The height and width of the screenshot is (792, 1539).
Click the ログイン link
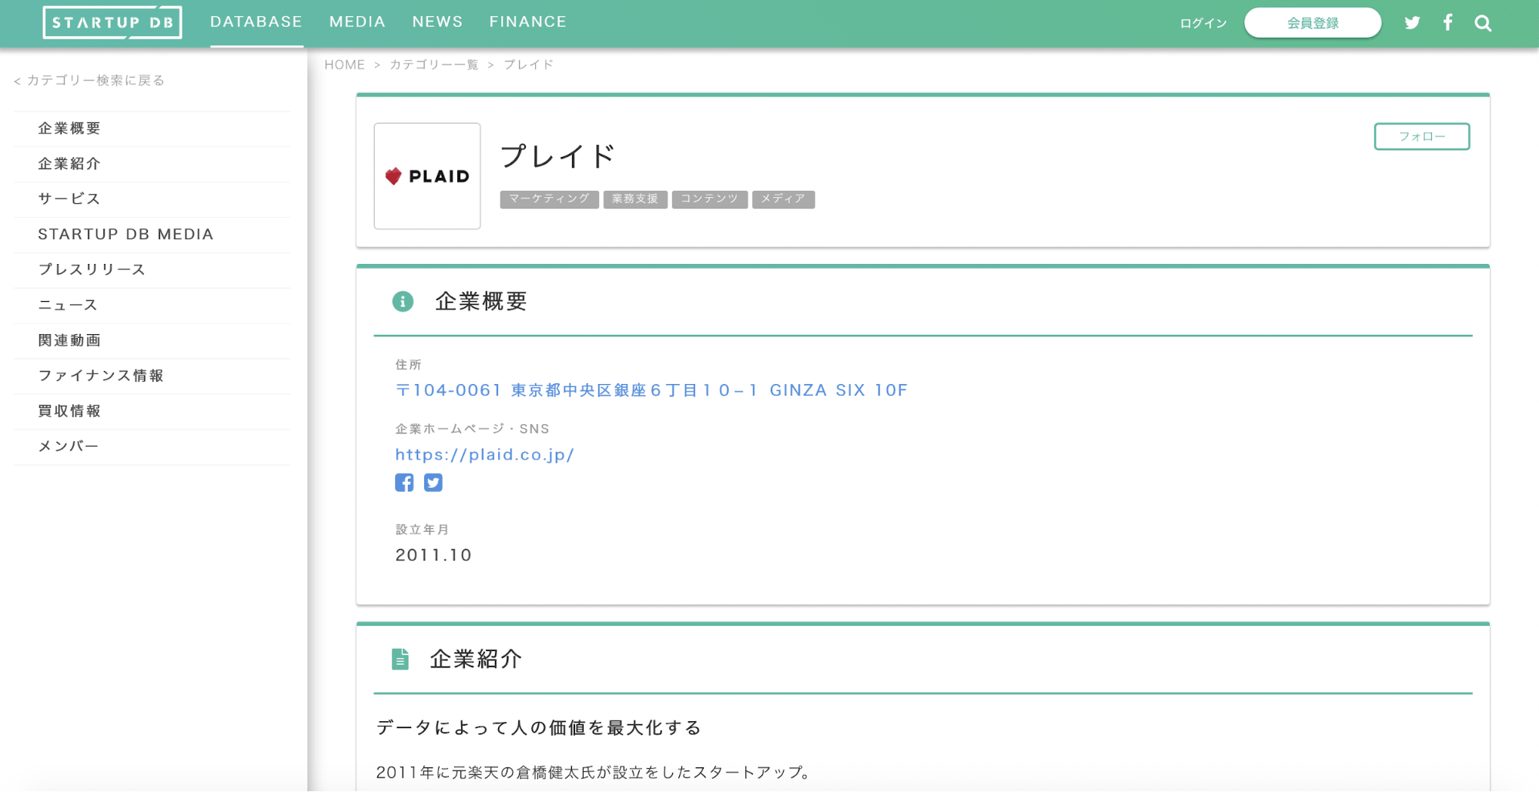1203,23
